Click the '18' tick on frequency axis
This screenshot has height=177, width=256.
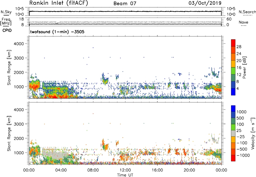point(21,19)
